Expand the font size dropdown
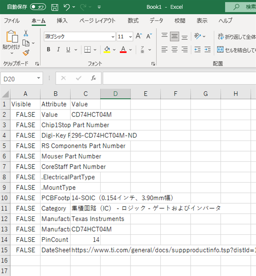The image size is (256, 276). 131,37
